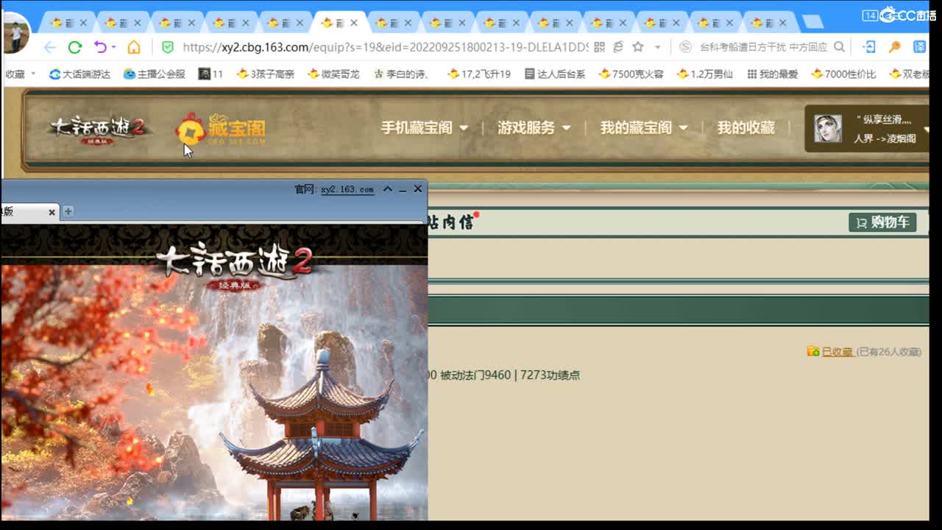Open the bookmark labeled 11

(x=211, y=74)
